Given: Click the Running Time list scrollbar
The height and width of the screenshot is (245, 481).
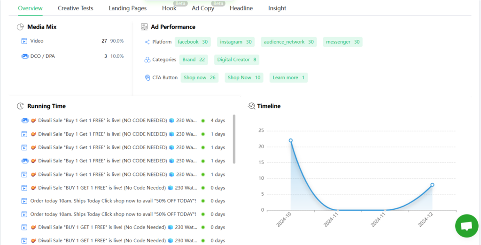Looking at the screenshot, I should pos(234,139).
